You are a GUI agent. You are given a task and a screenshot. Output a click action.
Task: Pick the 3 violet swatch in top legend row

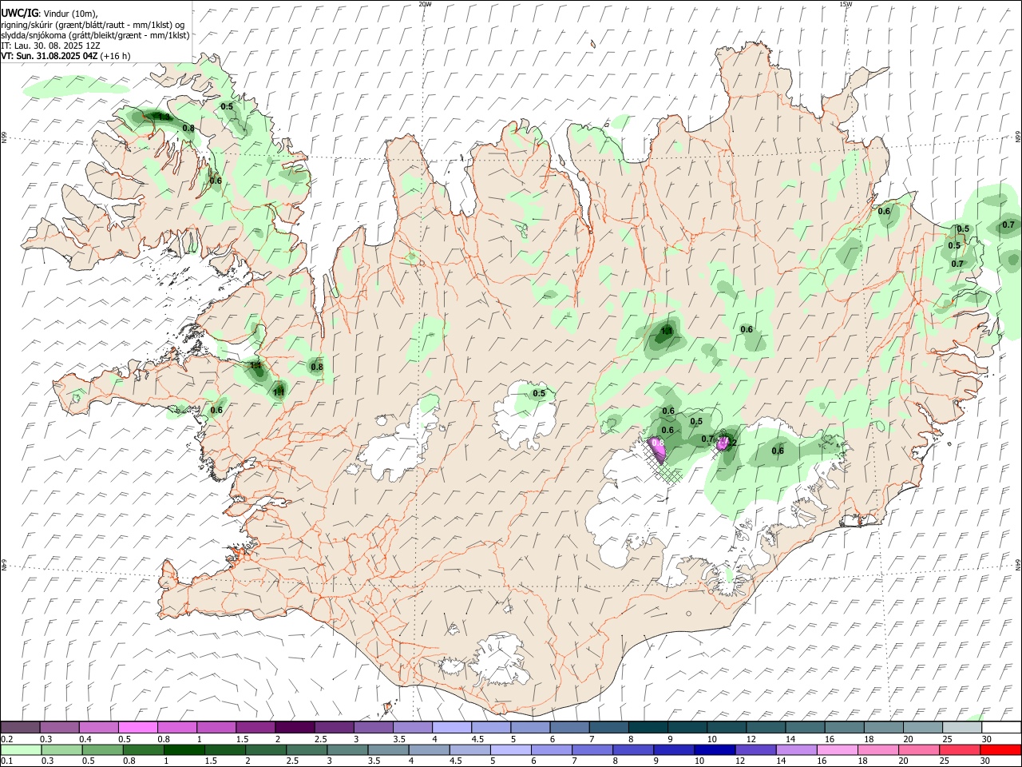373,727
